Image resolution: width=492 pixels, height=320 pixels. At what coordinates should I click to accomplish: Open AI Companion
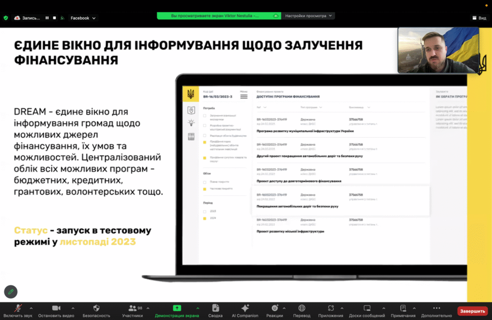[x=245, y=310]
